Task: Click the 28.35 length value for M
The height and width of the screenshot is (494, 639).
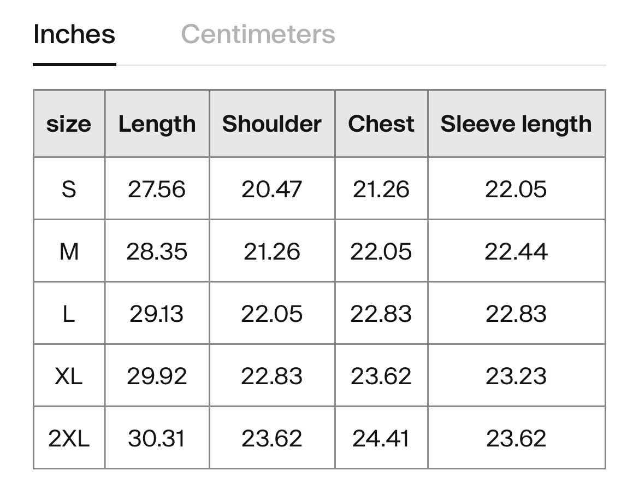Action: (x=157, y=251)
